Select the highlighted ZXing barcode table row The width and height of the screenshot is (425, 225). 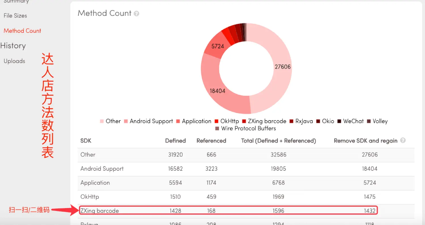[227, 210]
